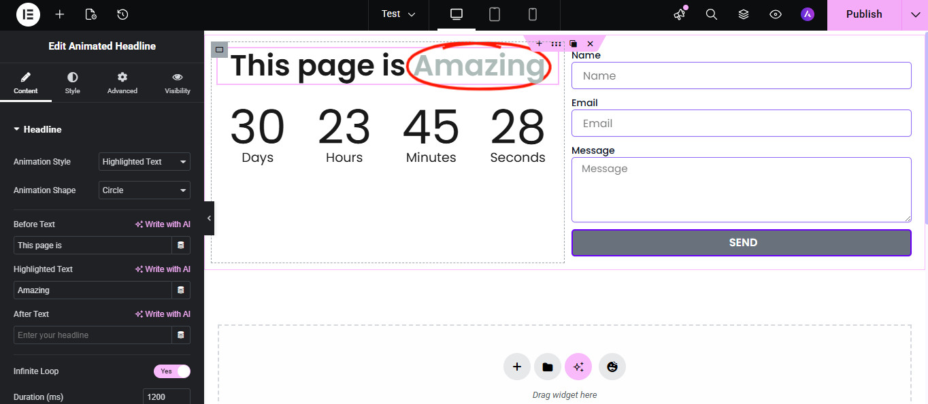Click Write with AI for After Text
The height and width of the screenshot is (404, 928).
tap(163, 314)
